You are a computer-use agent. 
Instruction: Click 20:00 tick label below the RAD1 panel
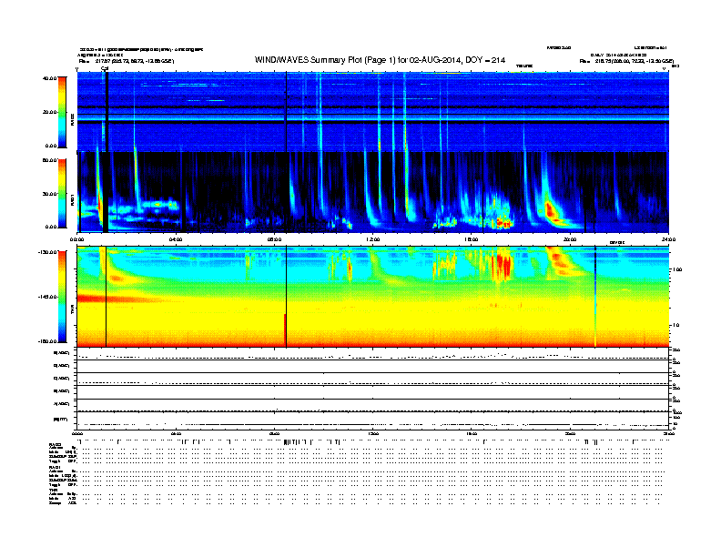click(x=570, y=239)
